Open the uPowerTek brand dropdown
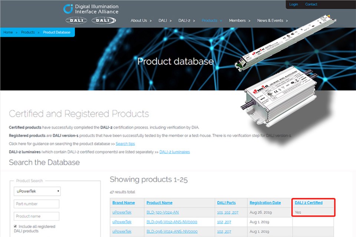Viewport: 356px width, 237px height. tap(37, 191)
